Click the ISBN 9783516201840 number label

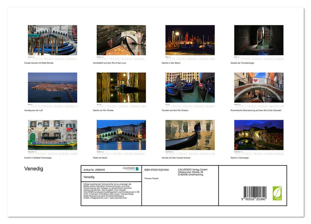pyautogui.click(x=157, y=170)
